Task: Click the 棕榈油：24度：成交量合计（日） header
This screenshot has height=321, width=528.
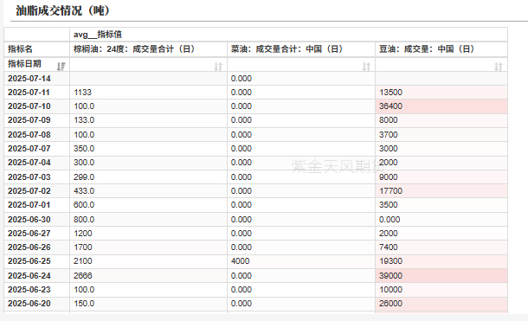Action: click(134, 49)
